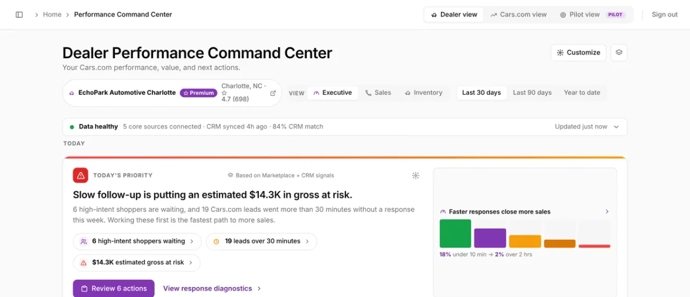Choose Year to date range
The image size is (690, 297).
(582, 93)
